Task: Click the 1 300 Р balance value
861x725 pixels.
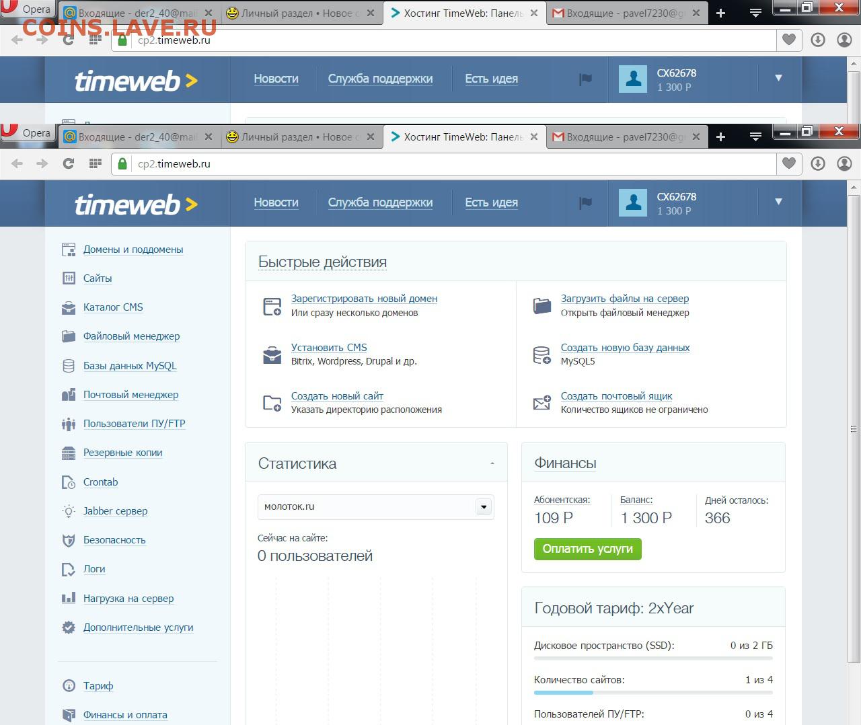Action: tap(646, 518)
